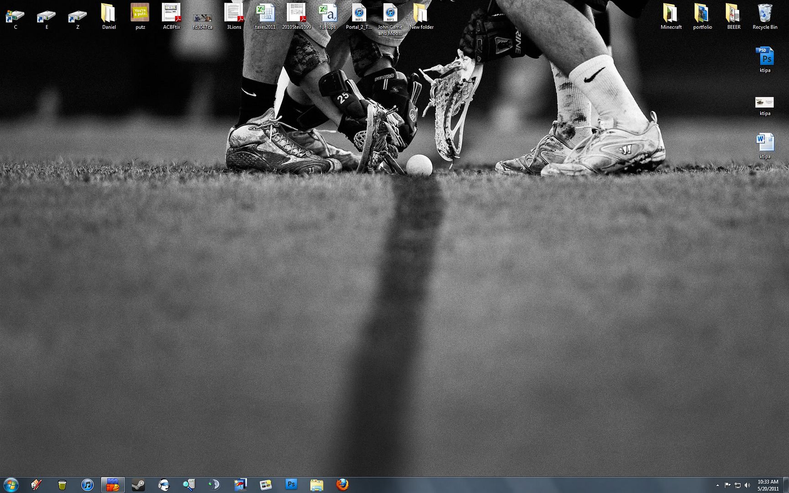Select the C drive shortcut
The image size is (789, 493).
(x=15, y=16)
